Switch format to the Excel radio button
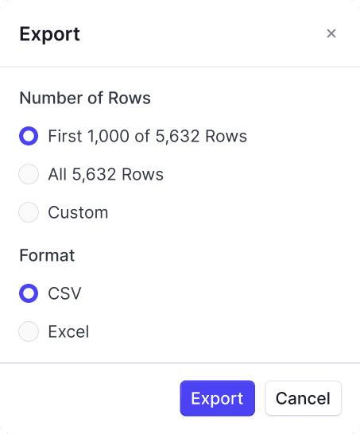The width and height of the screenshot is (360, 434). 29,331
